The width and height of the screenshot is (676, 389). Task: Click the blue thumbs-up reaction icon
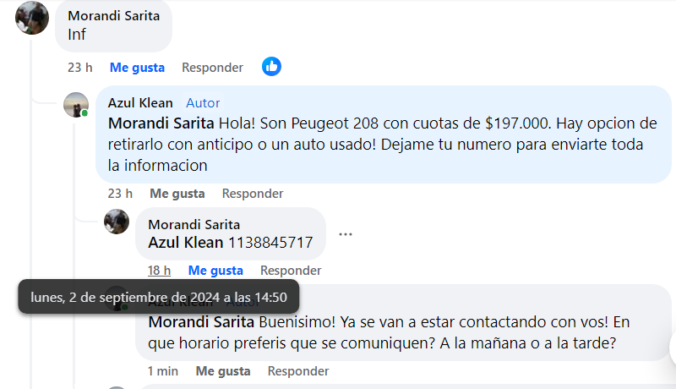(x=271, y=67)
